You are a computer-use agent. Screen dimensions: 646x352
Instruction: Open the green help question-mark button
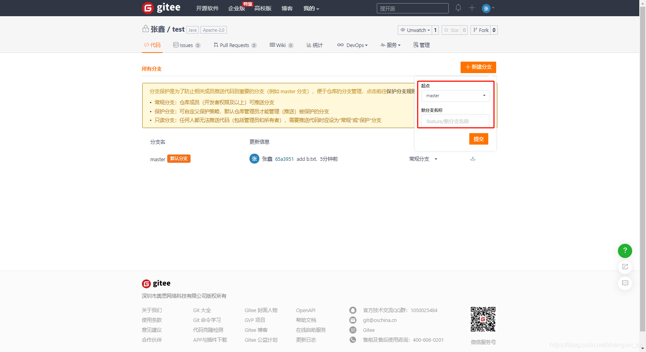click(x=625, y=250)
